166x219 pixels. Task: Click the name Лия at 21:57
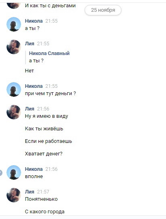[x=30, y=191]
